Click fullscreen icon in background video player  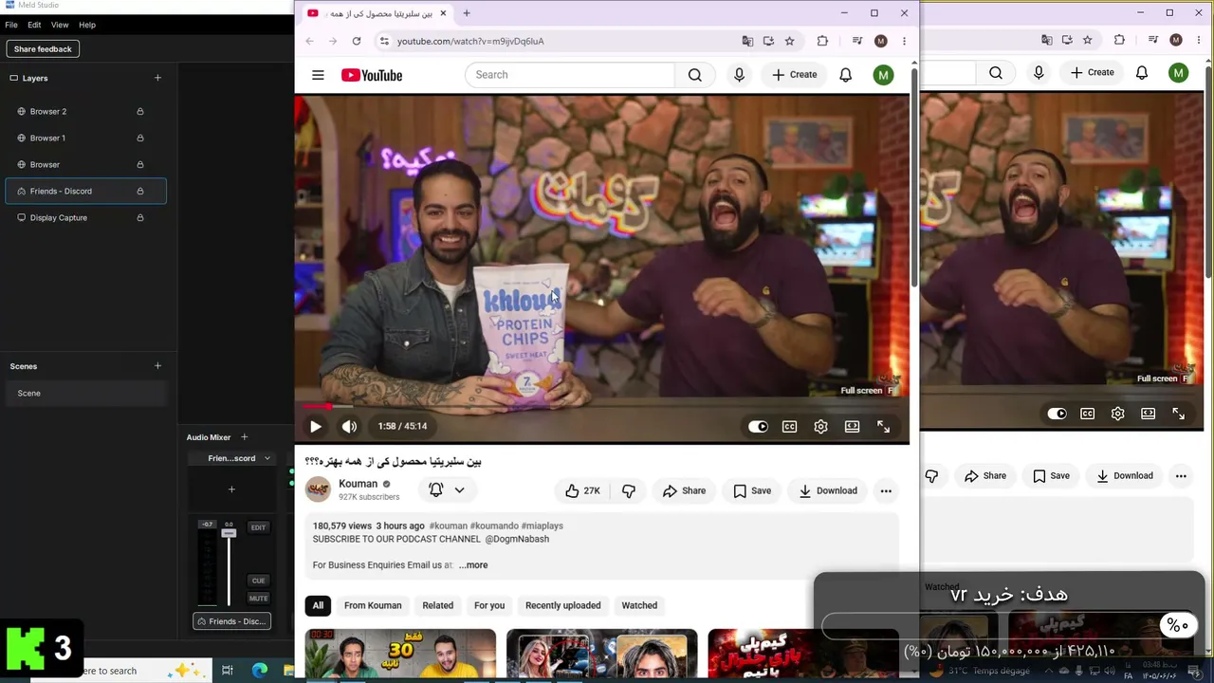coord(1178,414)
